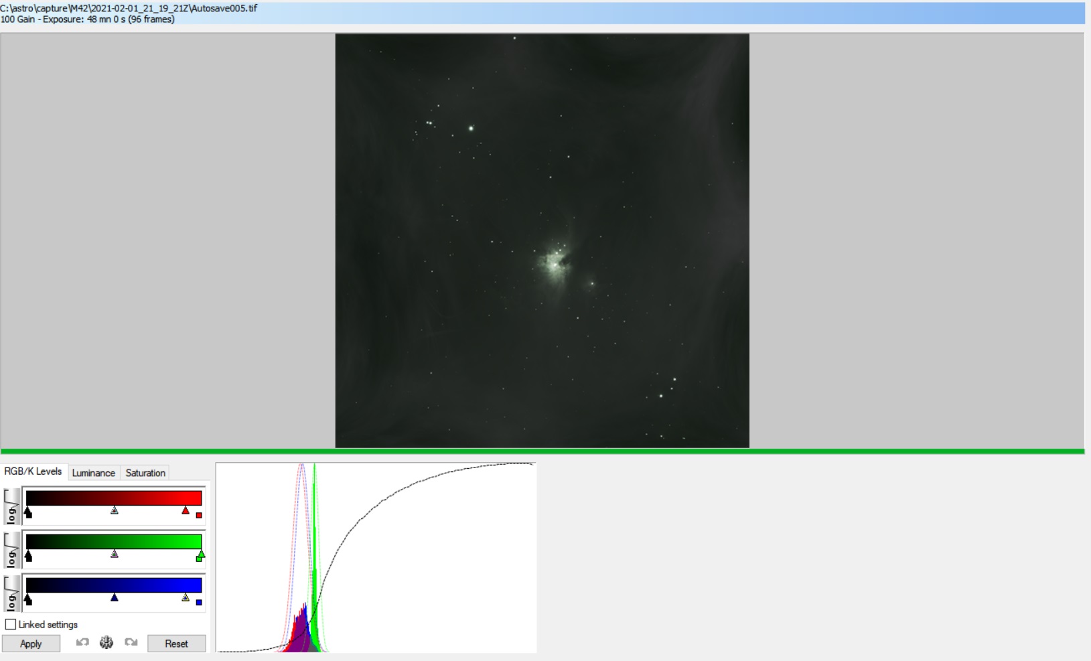Select the blue channel white point marker
1091x661 pixels.
coord(186,597)
